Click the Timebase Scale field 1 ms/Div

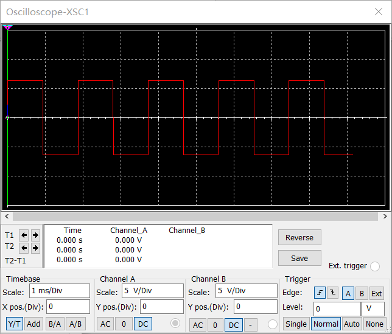click(x=60, y=291)
